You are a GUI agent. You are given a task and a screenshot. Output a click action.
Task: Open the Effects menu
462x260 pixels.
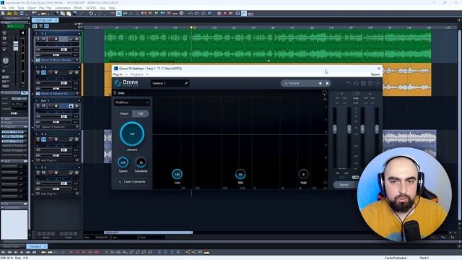[x=78, y=8]
